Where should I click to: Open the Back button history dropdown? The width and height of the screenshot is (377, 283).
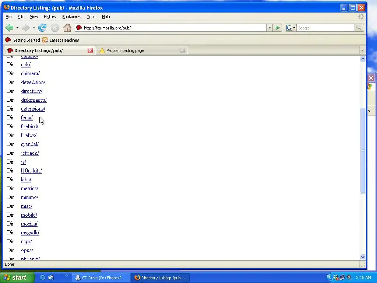click(x=17, y=28)
